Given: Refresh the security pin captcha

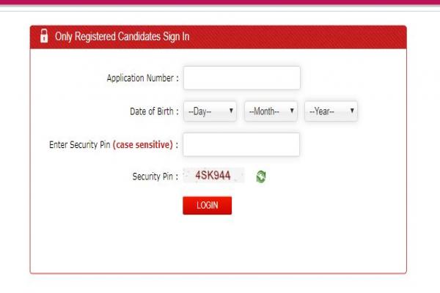Looking at the screenshot, I should [x=260, y=177].
